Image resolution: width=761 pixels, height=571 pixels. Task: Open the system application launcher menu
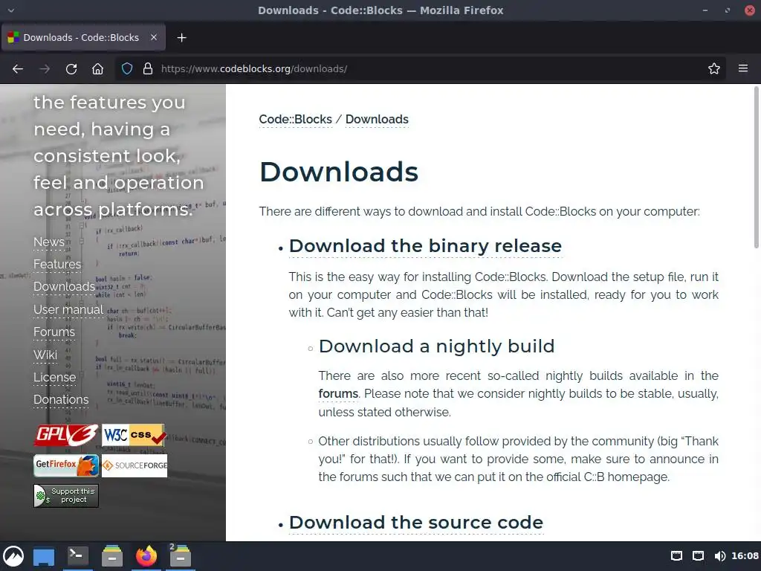pyautogui.click(x=13, y=556)
